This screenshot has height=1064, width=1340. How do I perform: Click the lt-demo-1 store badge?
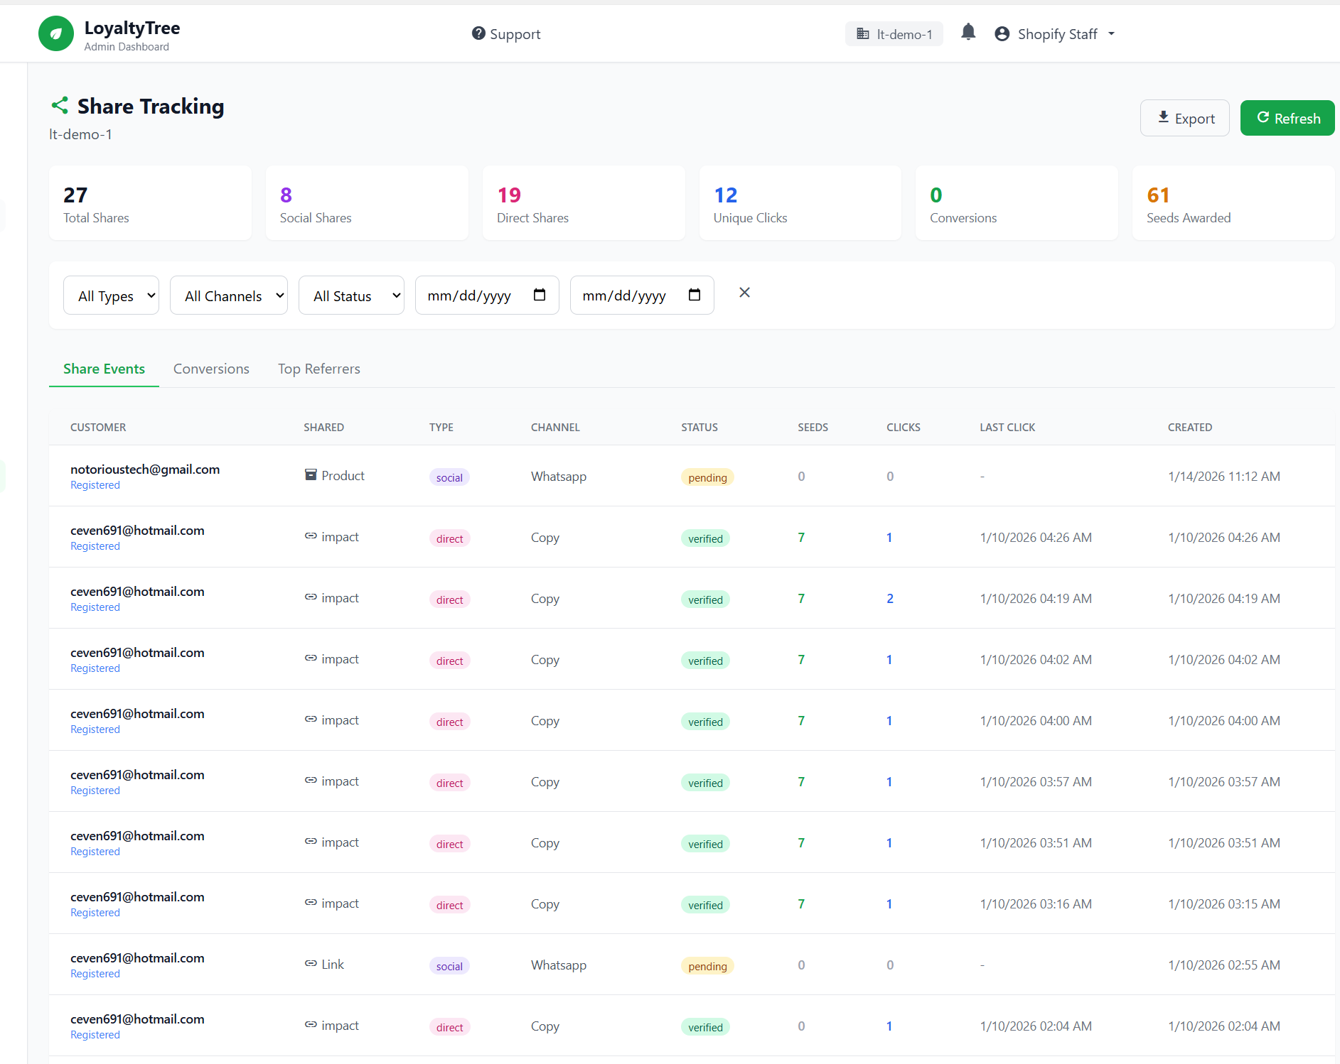click(894, 34)
